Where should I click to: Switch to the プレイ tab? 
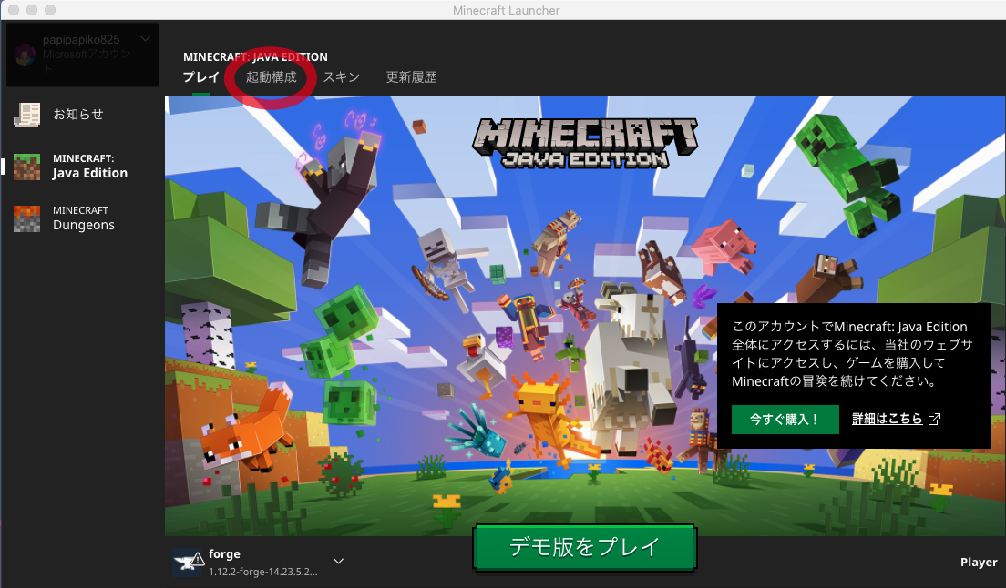coord(200,77)
